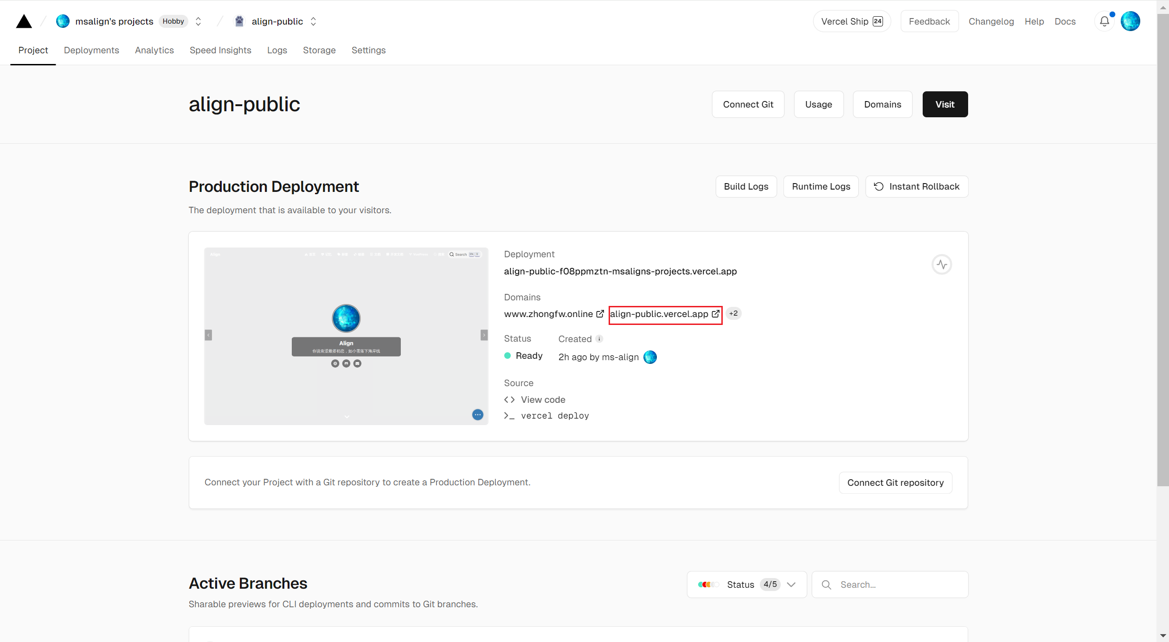Open Build Logs
Screen dimensions: 1169x642
point(746,186)
